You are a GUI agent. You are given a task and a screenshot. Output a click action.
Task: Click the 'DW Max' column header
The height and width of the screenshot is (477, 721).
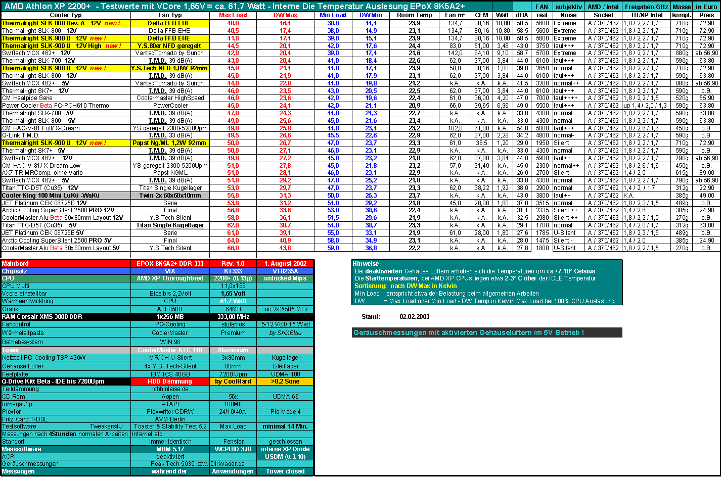coord(285,16)
